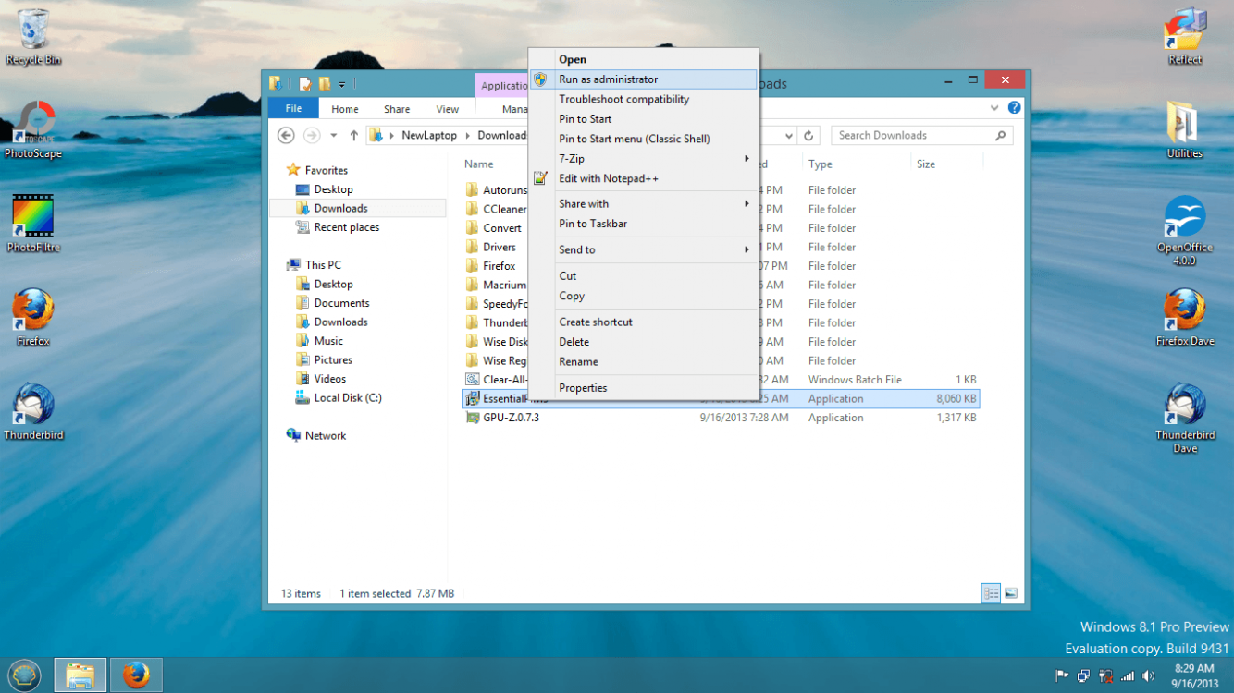This screenshot has height=693, width=1234.
Task: Open the PhotoFiltre desktop shortcut
Action: click(33, 225)
